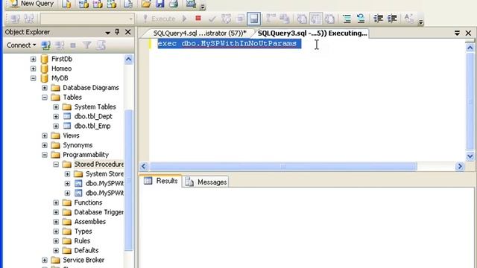Open the SQL Editor toolbar overflow options

420,22
